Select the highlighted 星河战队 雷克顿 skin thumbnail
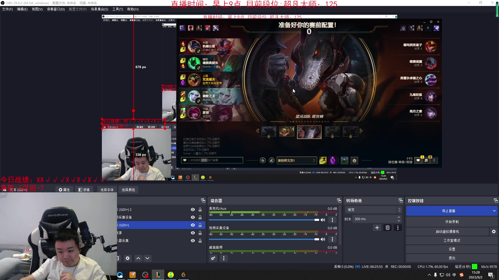 [309, 132]
